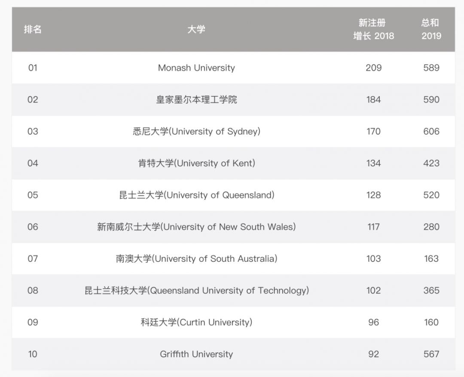The image size is (464, 377).
Task: Click value 102 in the table
Action: pyautogui.click(x=373, y=290)
